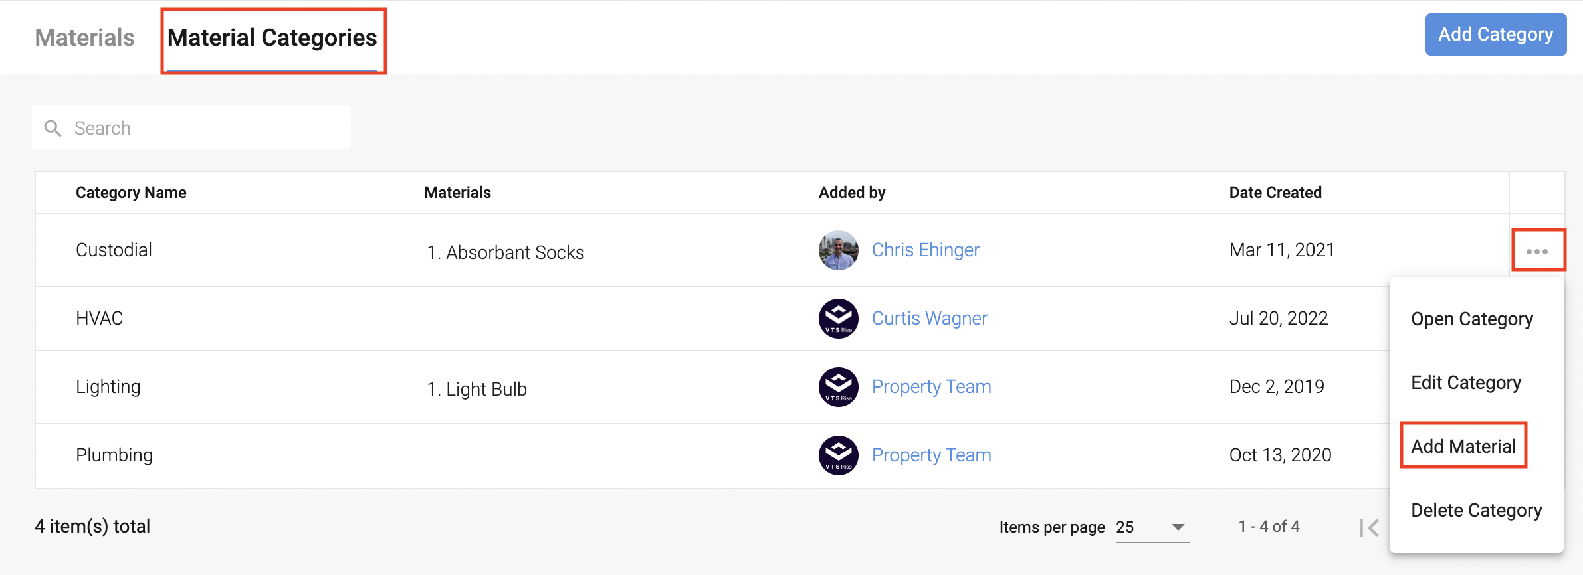Choose Add Material in context menu
1583x575 pixels.
coord(1463,446)
